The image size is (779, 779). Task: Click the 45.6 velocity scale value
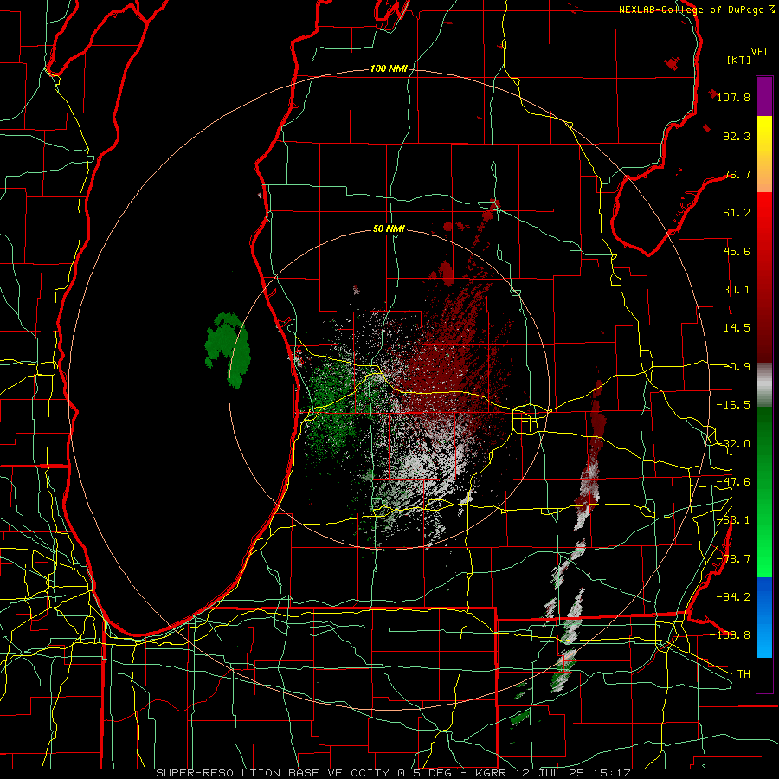pos(737,251)
